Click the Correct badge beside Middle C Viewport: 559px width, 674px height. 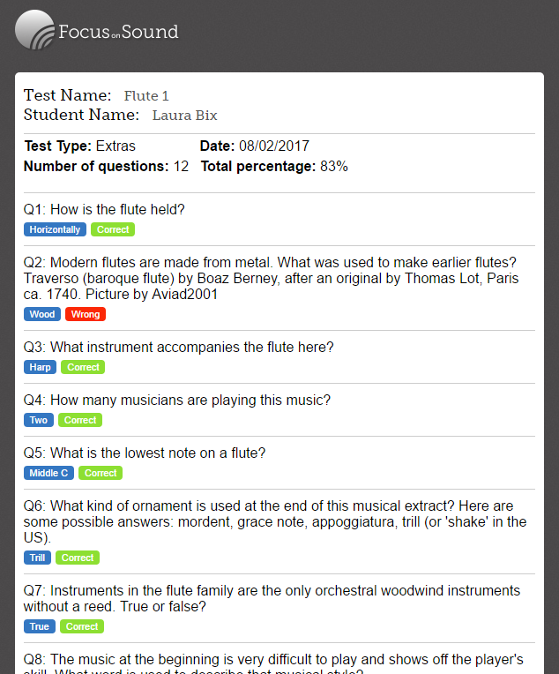[101, 473]
